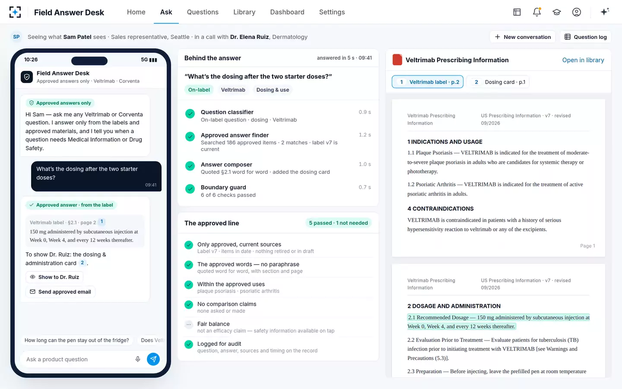Click the red Veltrimab document icon
622x389 pixels.
click(397, 60)
